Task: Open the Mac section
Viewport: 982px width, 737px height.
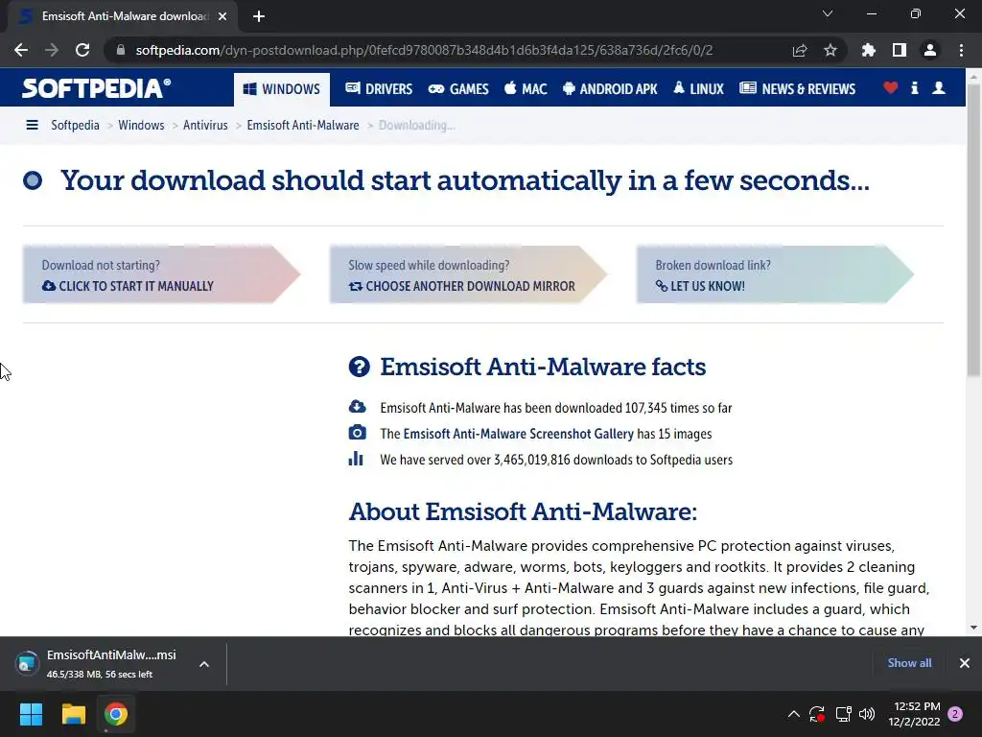Action: tap(526, 89)
